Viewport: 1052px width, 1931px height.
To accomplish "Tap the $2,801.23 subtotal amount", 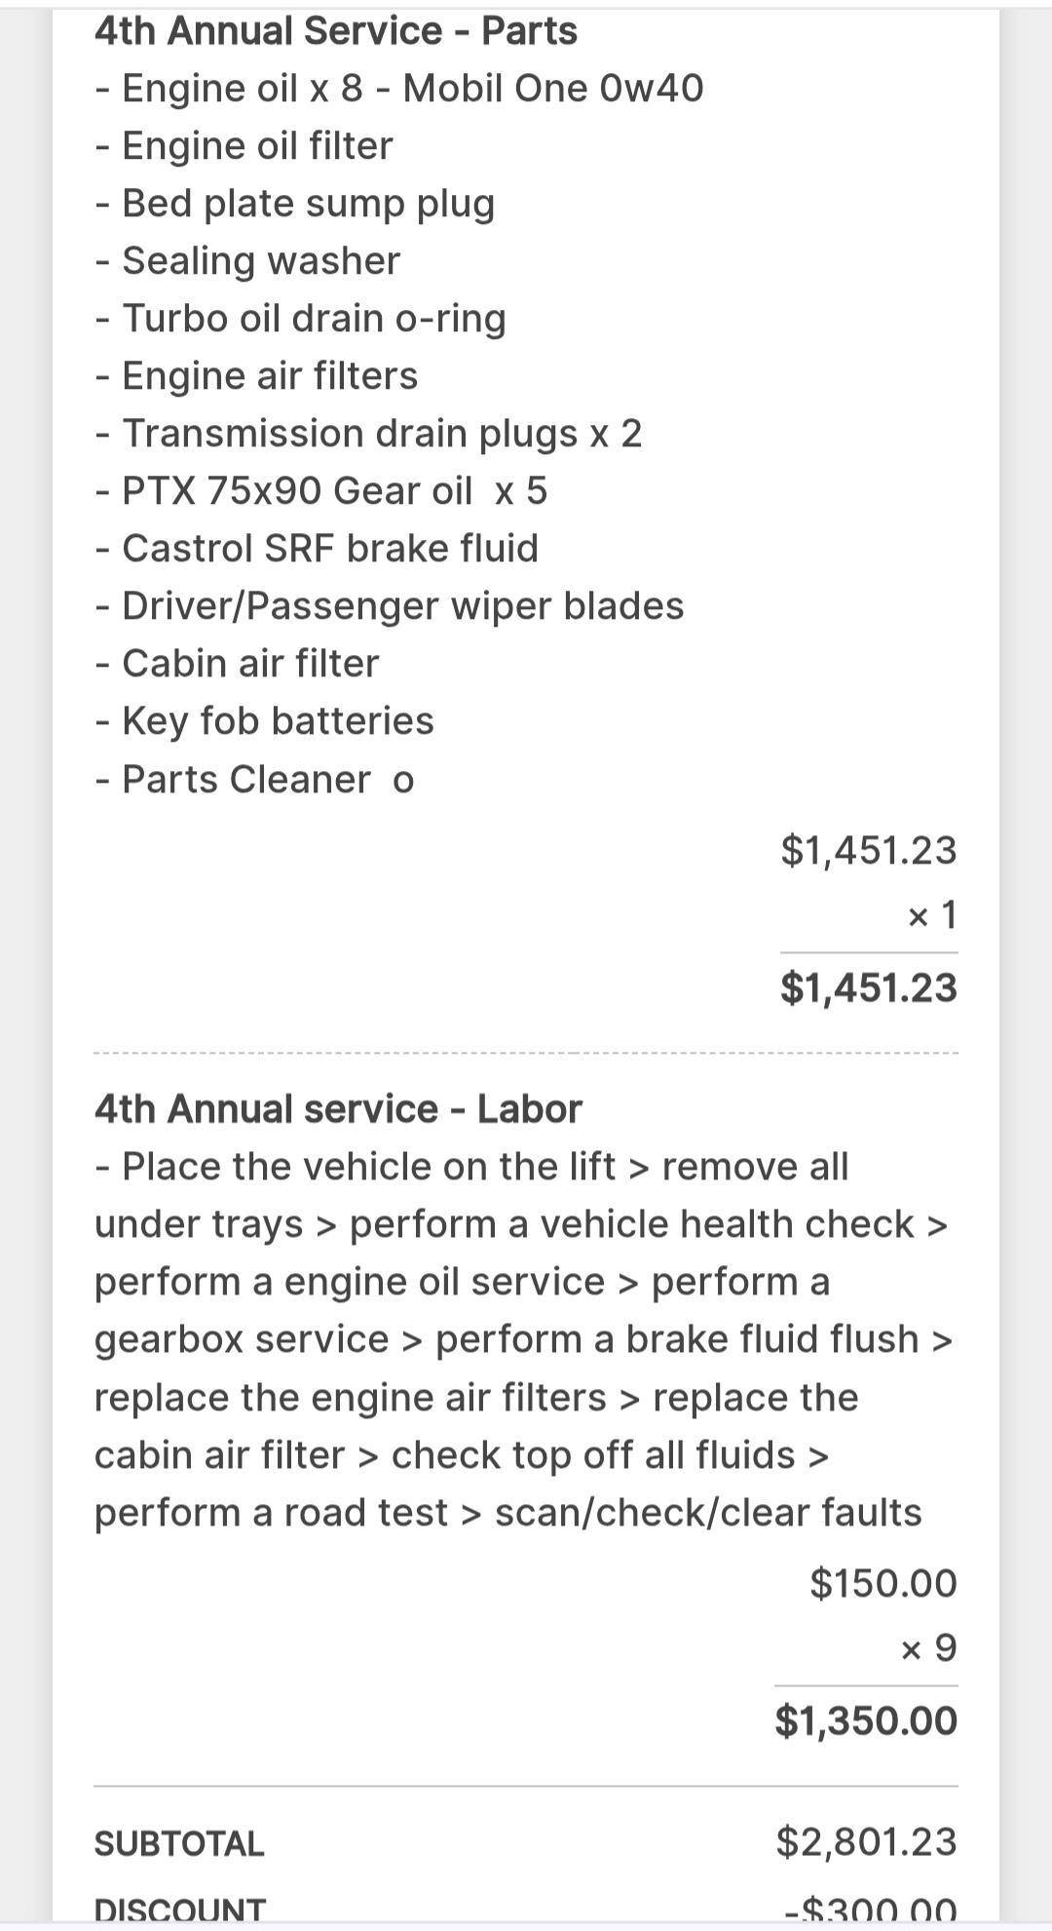I will click(x=867, y=1842).
